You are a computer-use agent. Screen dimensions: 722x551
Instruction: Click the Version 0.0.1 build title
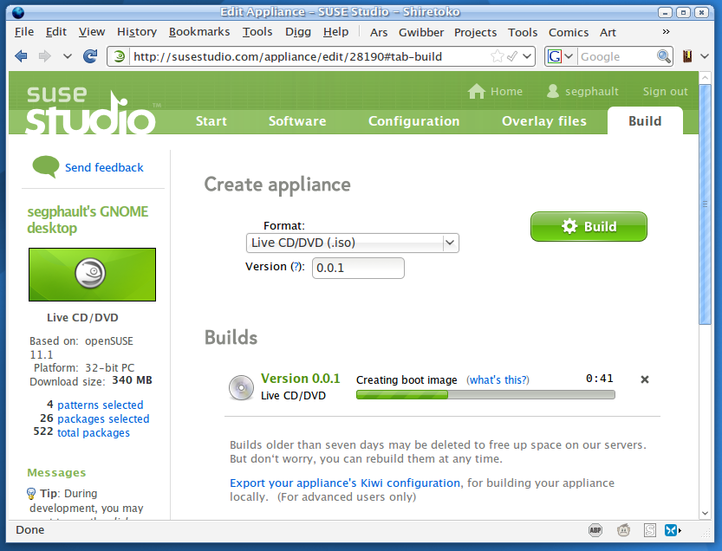(300, 379)
